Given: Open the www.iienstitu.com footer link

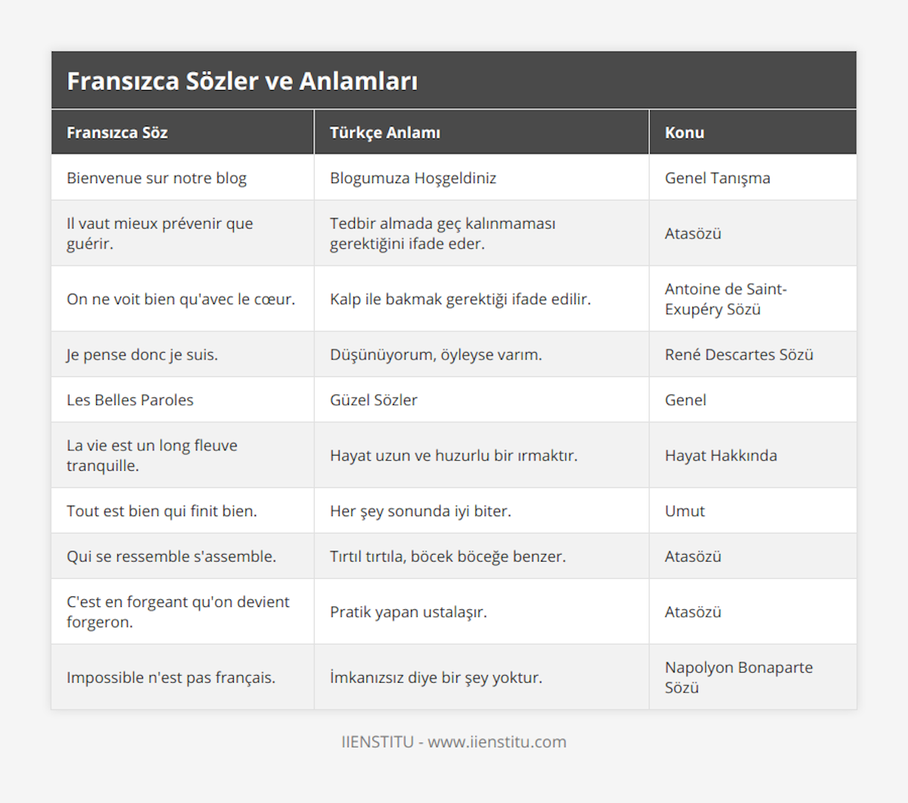Looking at the screenshot, I should [x=497, y=742].
